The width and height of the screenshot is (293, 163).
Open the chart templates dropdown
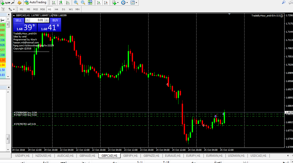(x=134, y=2)
